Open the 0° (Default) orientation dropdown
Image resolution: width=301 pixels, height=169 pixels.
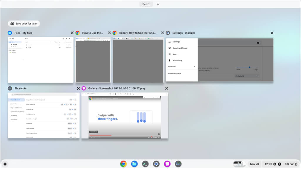pyautogui.click(x=247, y=76)
